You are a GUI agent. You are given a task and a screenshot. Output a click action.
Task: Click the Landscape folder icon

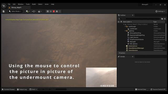click(x=127, y=27)
